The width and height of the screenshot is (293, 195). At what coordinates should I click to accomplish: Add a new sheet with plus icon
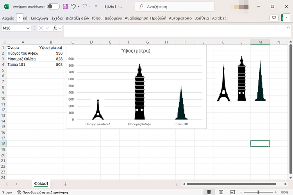click(66, 184)
